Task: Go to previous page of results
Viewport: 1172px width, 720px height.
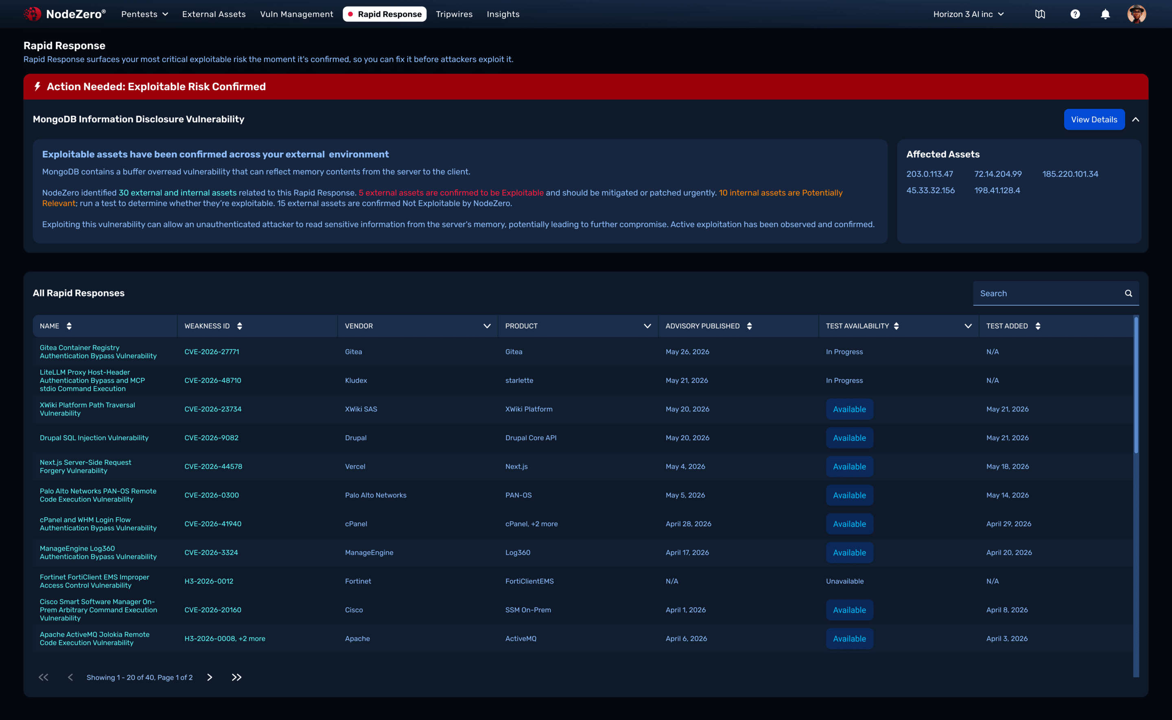Action: [70, 677]
